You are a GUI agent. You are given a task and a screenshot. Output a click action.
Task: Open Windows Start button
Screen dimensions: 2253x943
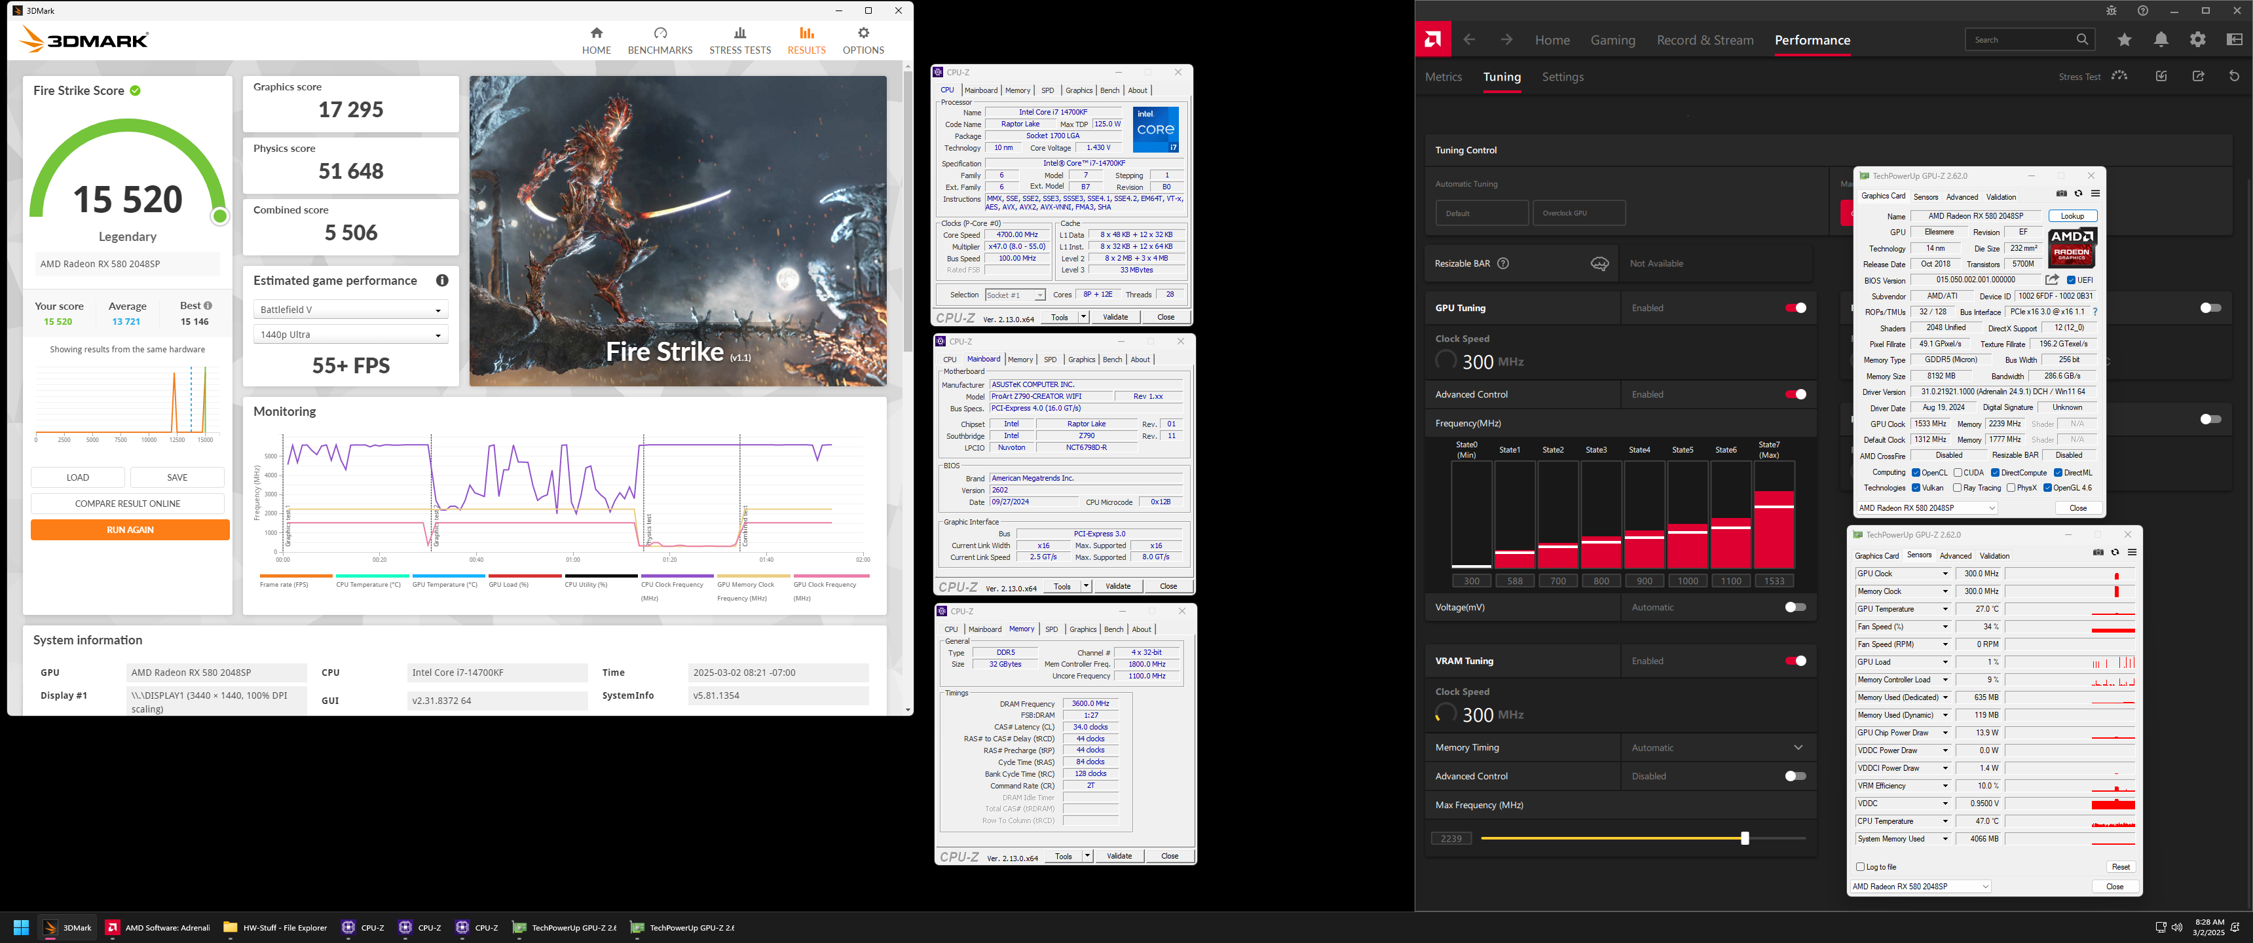tap(22, 927)
